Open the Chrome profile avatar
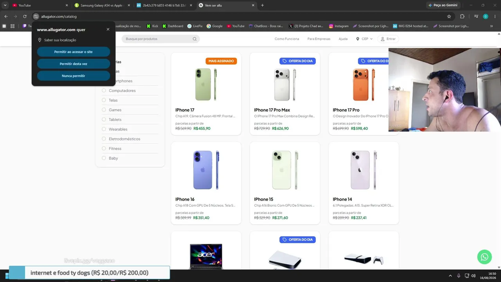Image resolution: width=501 pixels, height=282 pixels. coord(485,16)
